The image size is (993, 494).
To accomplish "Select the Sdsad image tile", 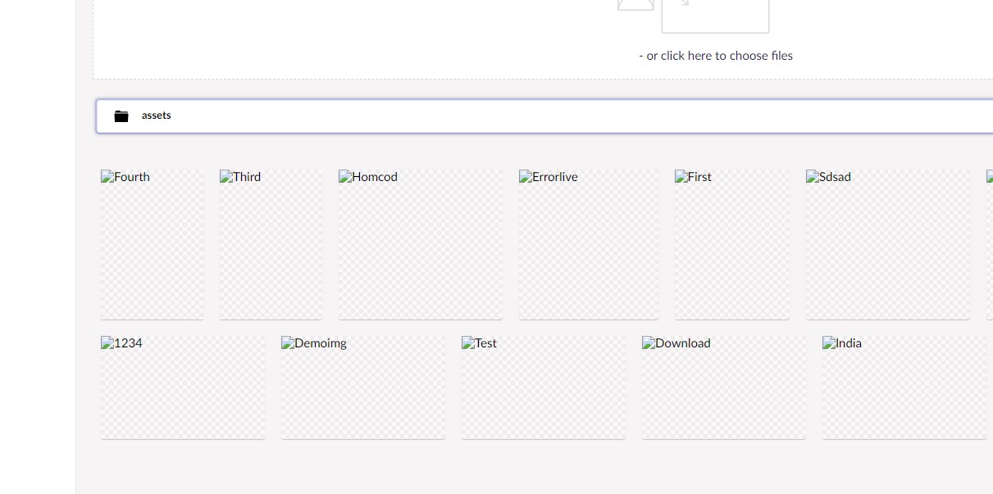I will [887, 246].
